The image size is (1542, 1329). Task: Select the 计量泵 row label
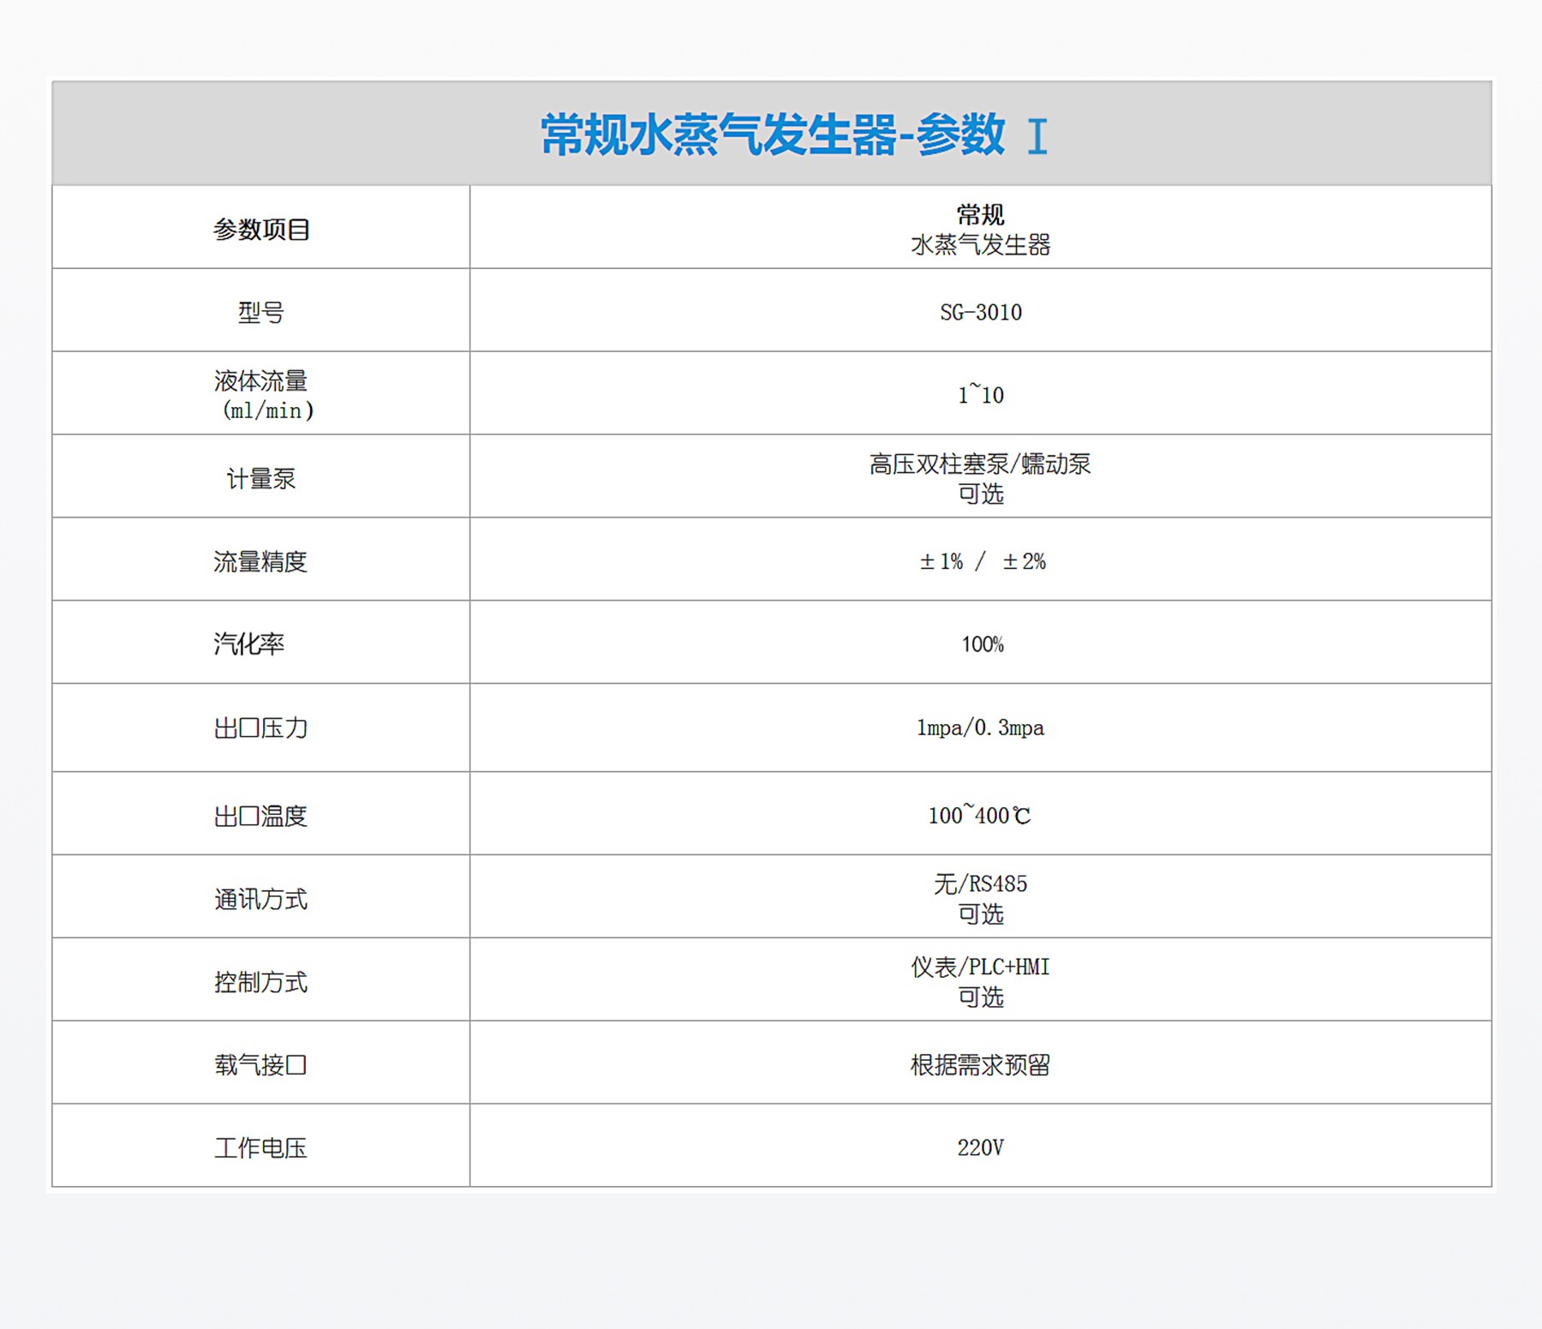click(x=261, y=479)
